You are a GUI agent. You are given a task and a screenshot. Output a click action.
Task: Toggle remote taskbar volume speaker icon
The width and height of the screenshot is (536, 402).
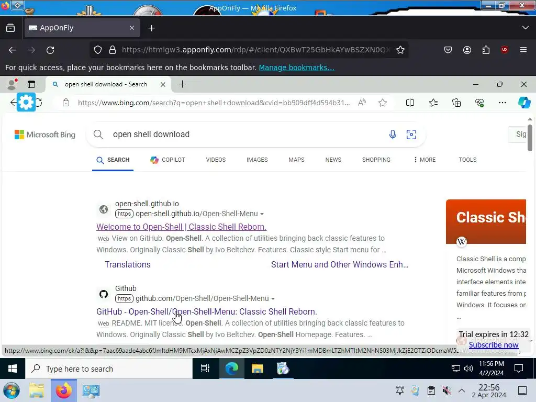(468, 368)
